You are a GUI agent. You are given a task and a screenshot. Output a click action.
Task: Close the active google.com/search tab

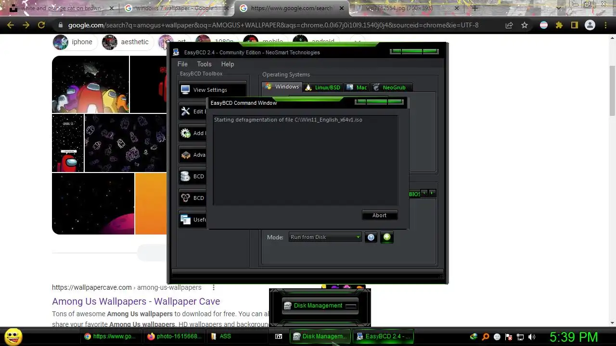tap(342, 8)
